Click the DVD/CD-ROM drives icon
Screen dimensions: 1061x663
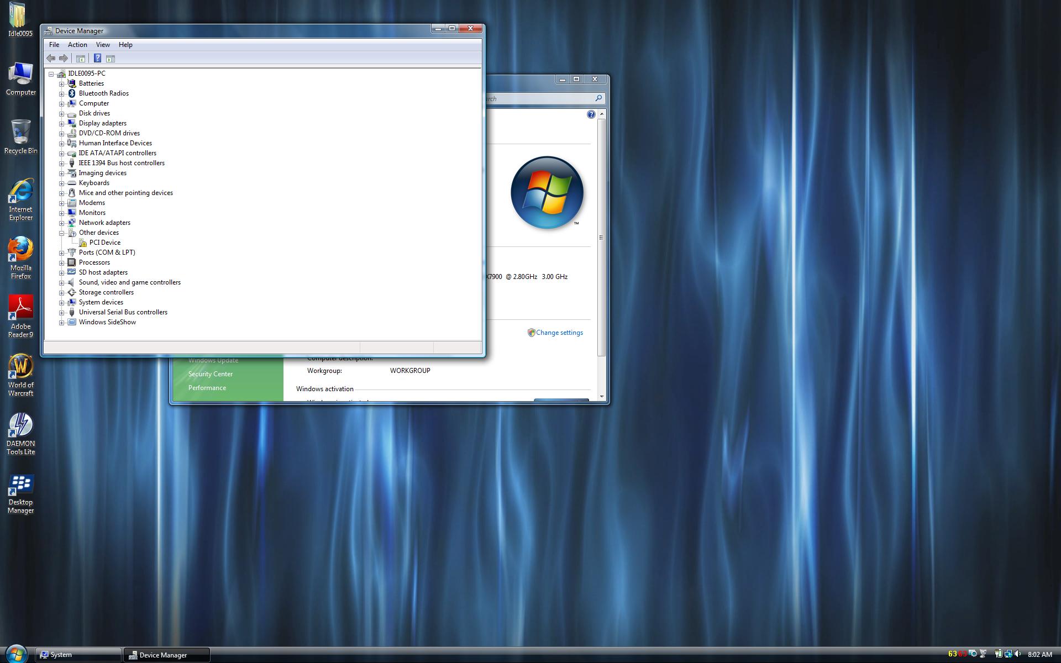[x=72, y=133]
